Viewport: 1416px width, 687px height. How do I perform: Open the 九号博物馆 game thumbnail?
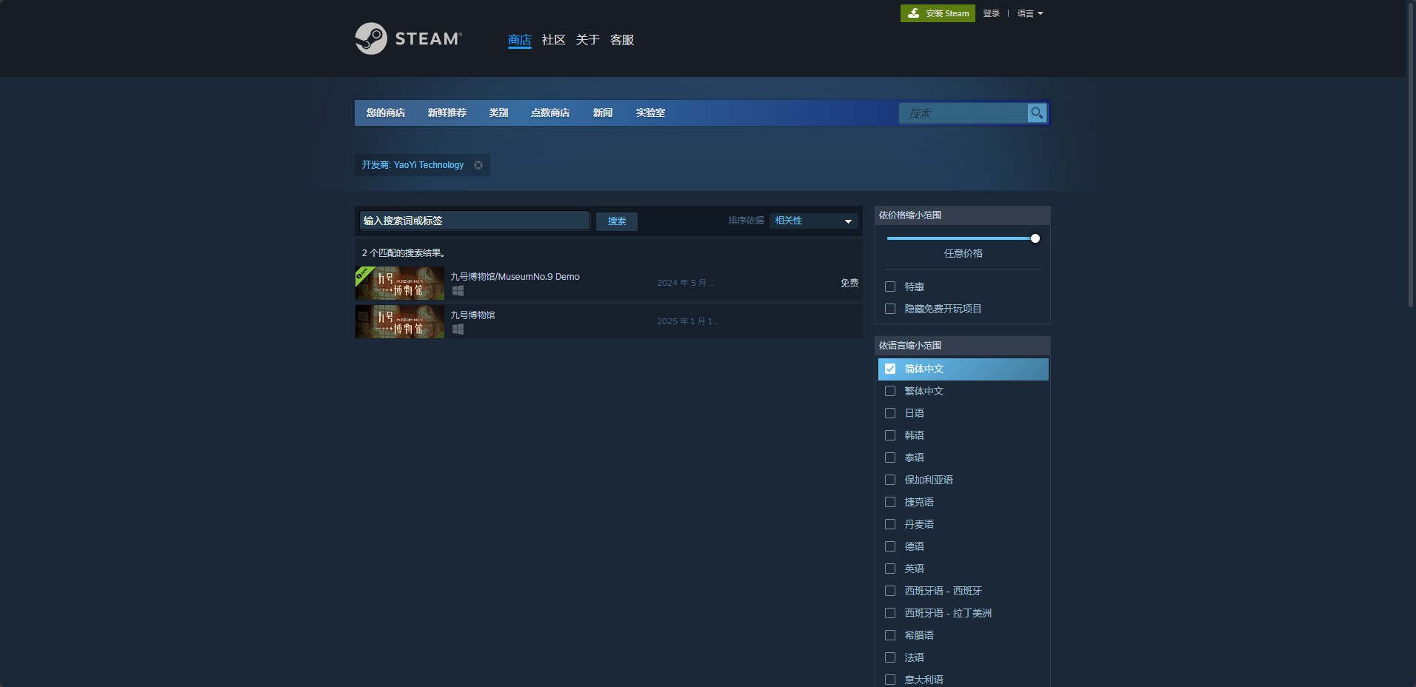(x=400, y=321)
